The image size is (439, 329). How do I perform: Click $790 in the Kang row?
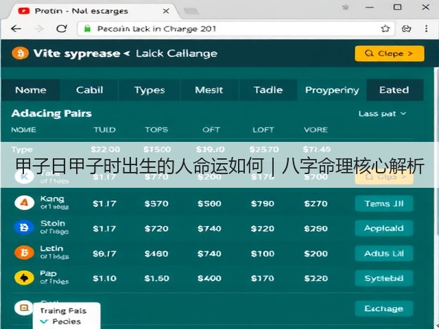click(263, 204)
